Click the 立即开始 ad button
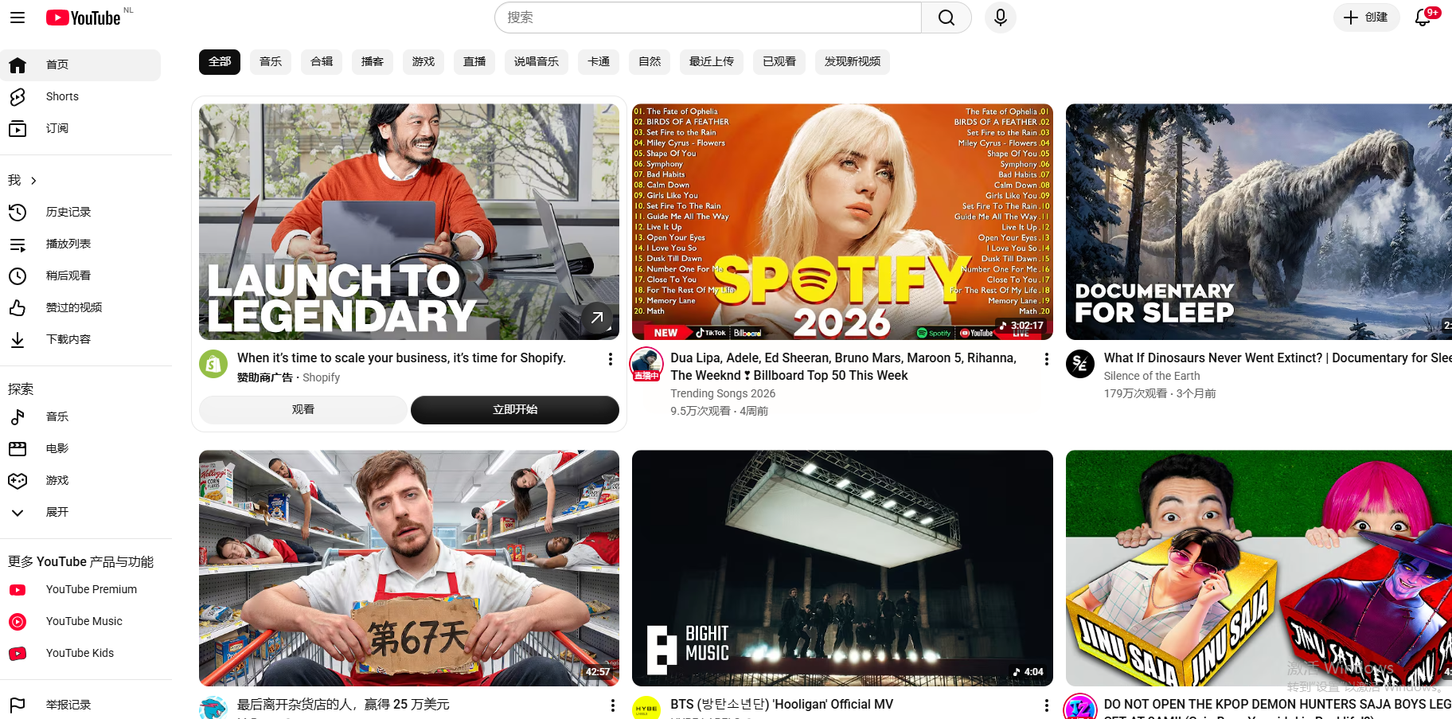 515,409
